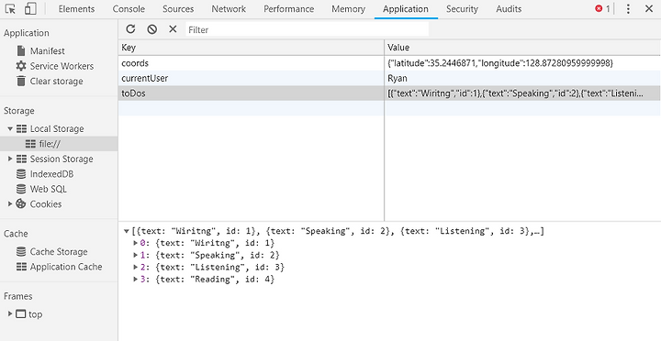Viewport: 661px width, 341px height.
Task: Click the Ryan value cell
Action: 522,78
